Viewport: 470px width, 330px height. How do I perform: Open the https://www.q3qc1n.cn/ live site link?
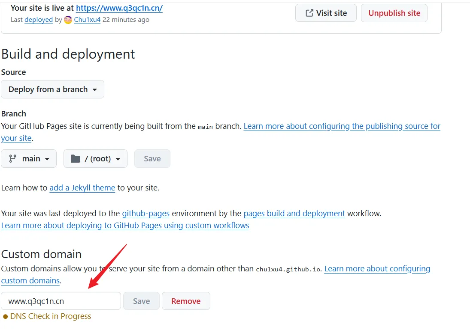[119, 8]
